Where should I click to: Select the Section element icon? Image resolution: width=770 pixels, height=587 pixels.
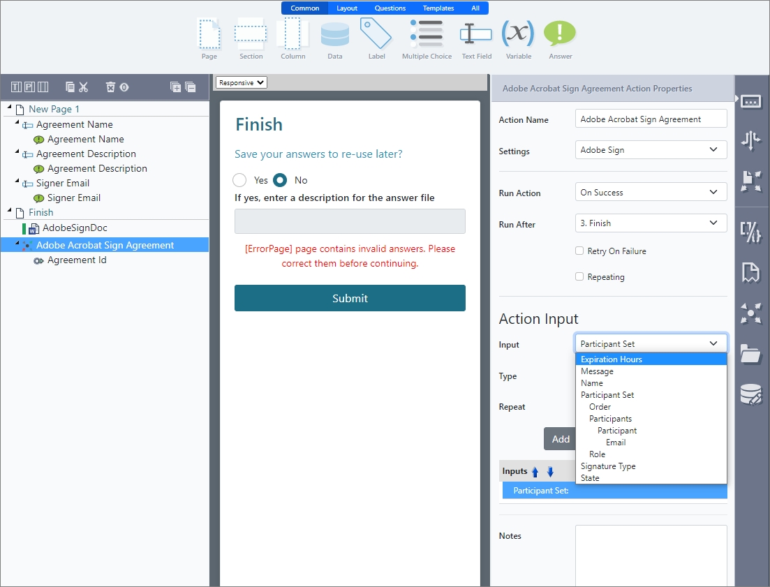point(251,34)
